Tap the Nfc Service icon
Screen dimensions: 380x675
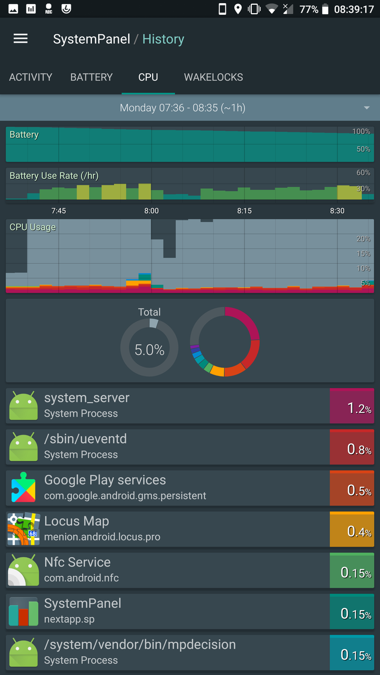pos(24,570)
